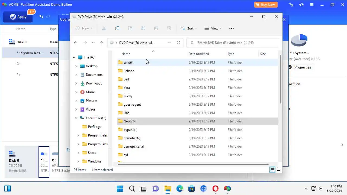Expand the Windows folder tree node
Image resolution: width=347 pixels, height=195 pixels.
tap(78, 161)
